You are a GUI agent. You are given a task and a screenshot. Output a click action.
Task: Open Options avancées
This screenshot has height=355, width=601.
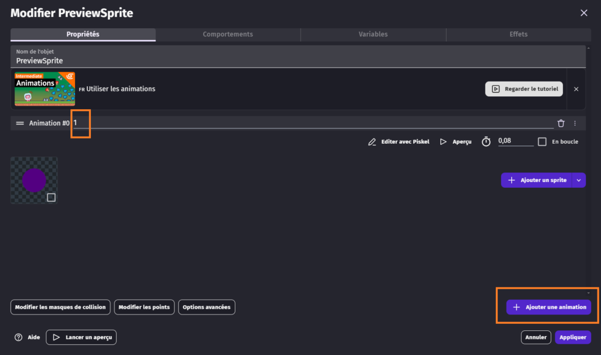click(x=207, y=307)
